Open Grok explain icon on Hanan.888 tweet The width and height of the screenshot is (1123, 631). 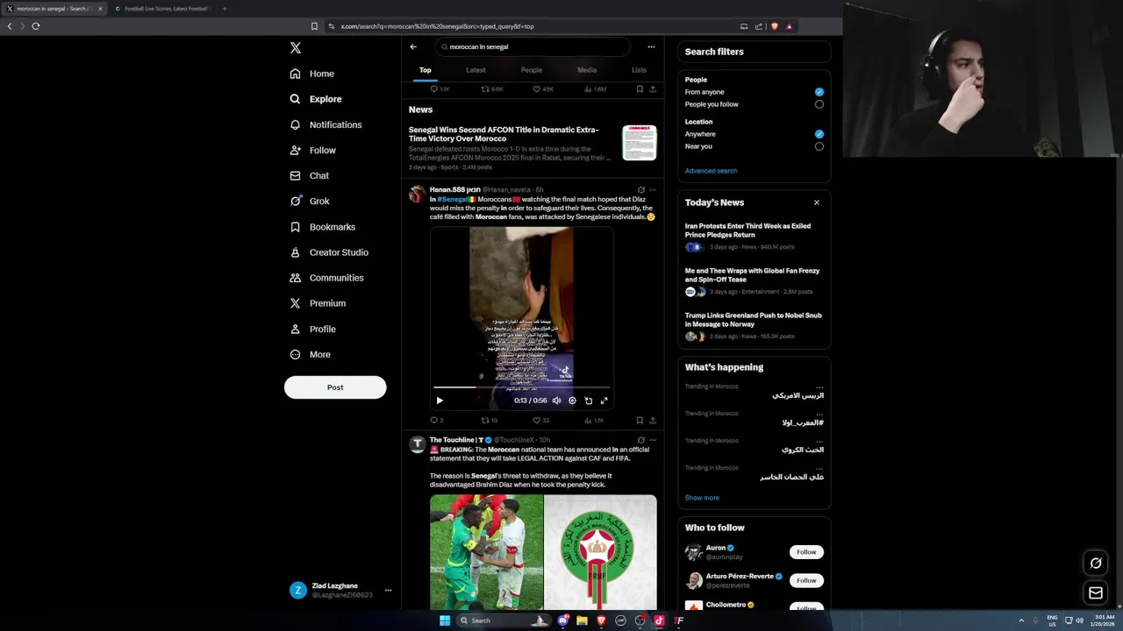640,189
